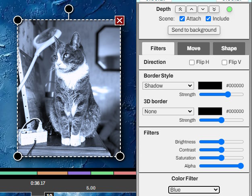Uncheck the Include scene checkbox
The image size is (252, 196).
click(208, 19)
